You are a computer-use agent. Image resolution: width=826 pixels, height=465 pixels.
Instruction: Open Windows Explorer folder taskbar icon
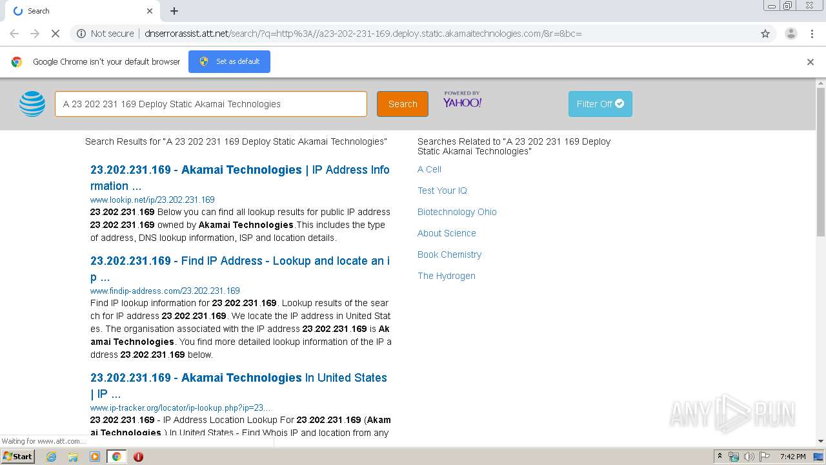tap(73, 457)
